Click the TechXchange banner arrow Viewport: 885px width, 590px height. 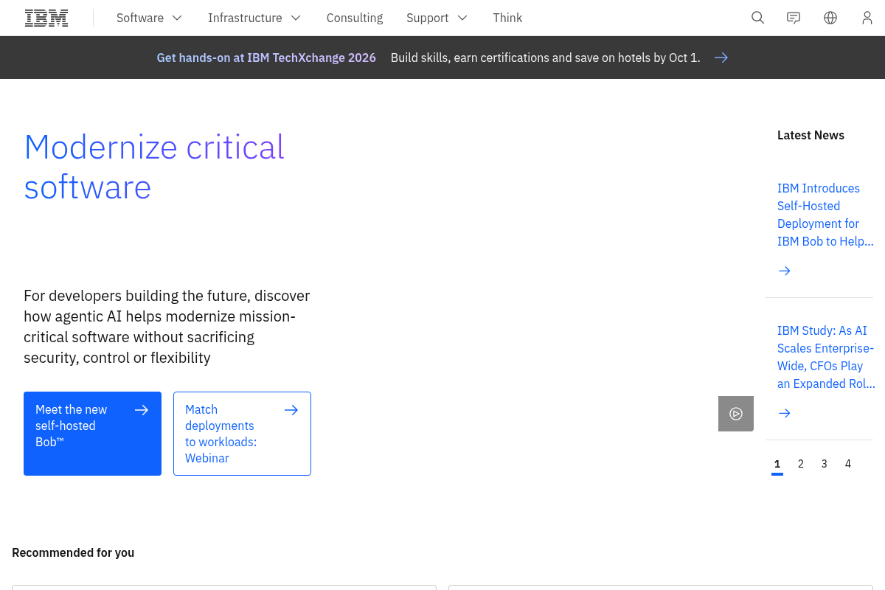(x=721, y=58)
